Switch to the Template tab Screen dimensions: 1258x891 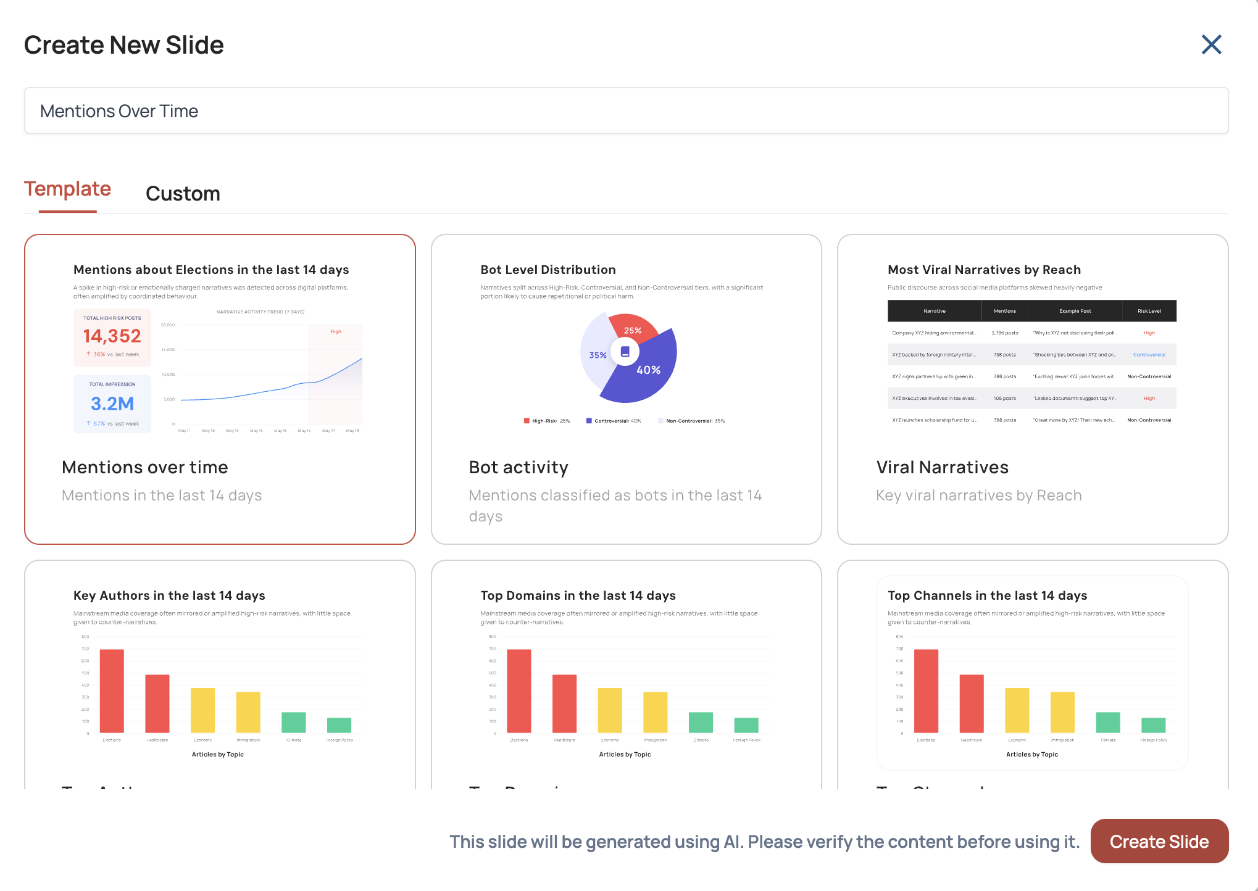[x=67, y=189]
